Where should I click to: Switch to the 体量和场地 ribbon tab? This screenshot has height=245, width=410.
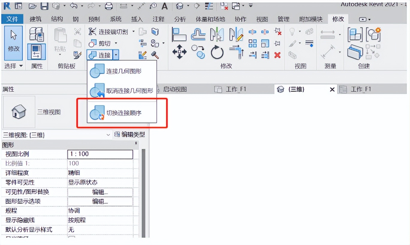click(x=210, y=19)
